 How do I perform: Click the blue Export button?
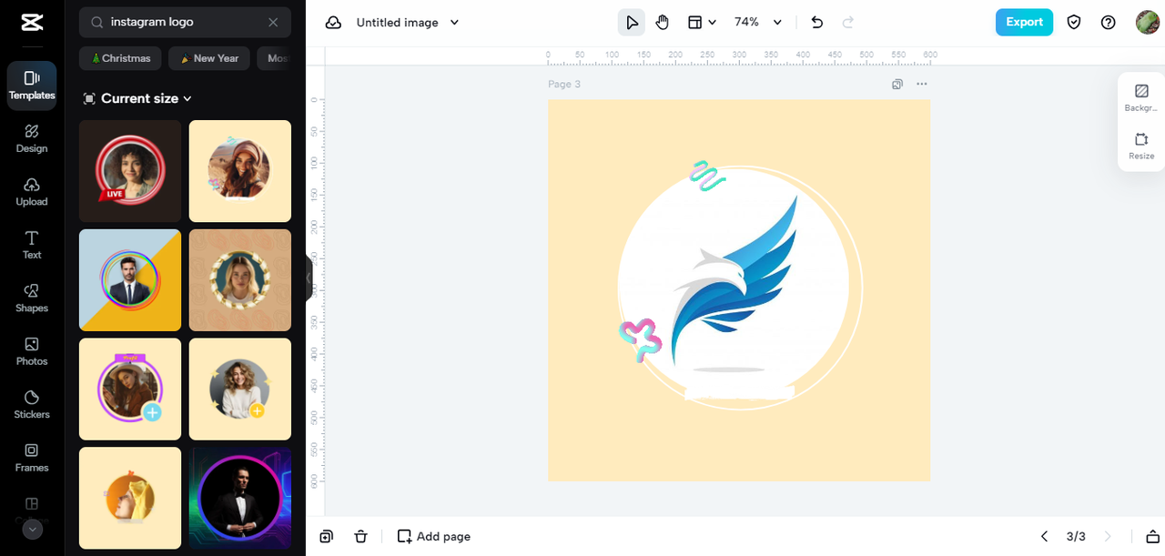click(1024, 22)
